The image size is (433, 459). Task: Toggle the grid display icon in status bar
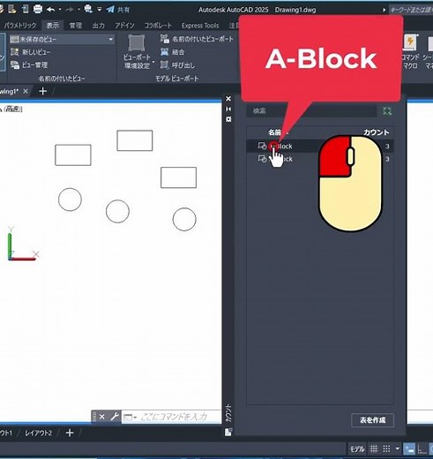click(x=374, y=448)
